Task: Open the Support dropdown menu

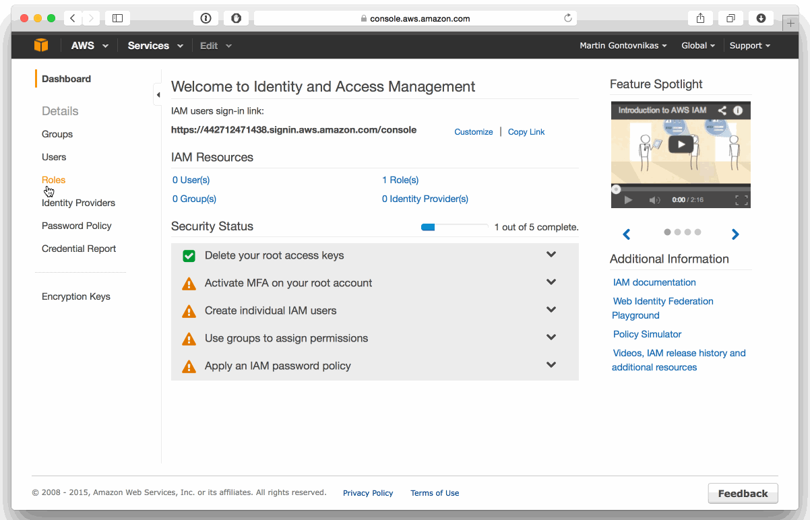Action: (x=749, y=46)
